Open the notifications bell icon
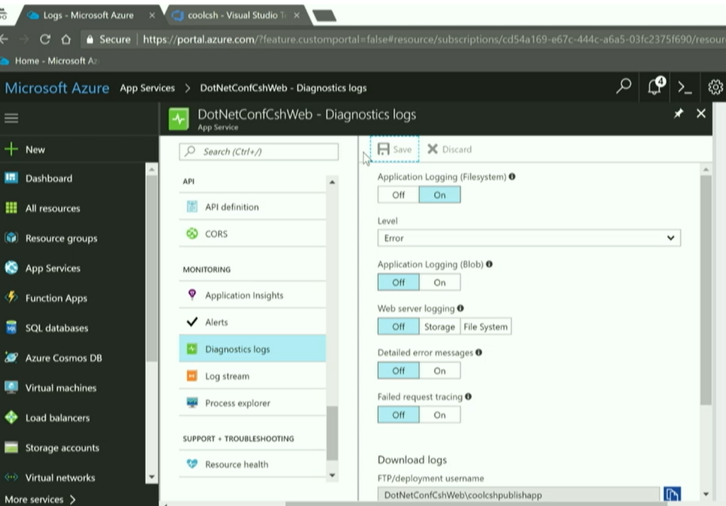Screen dimensions: 726x506 coord(656,86)
